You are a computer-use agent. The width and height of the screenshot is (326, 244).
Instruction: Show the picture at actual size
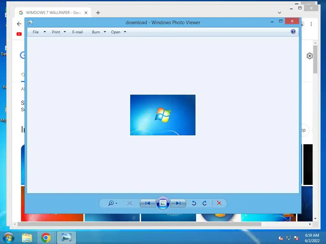[x=130, y=203]
